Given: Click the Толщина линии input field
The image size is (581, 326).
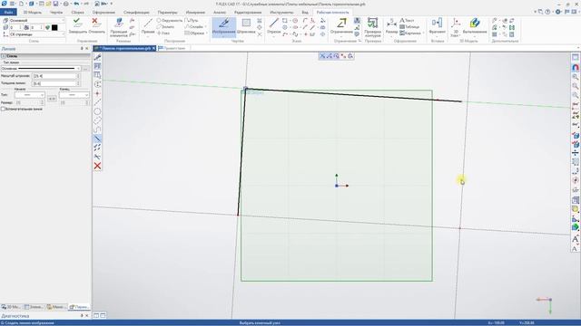Looking at the screenshot, I should [56, 83].
